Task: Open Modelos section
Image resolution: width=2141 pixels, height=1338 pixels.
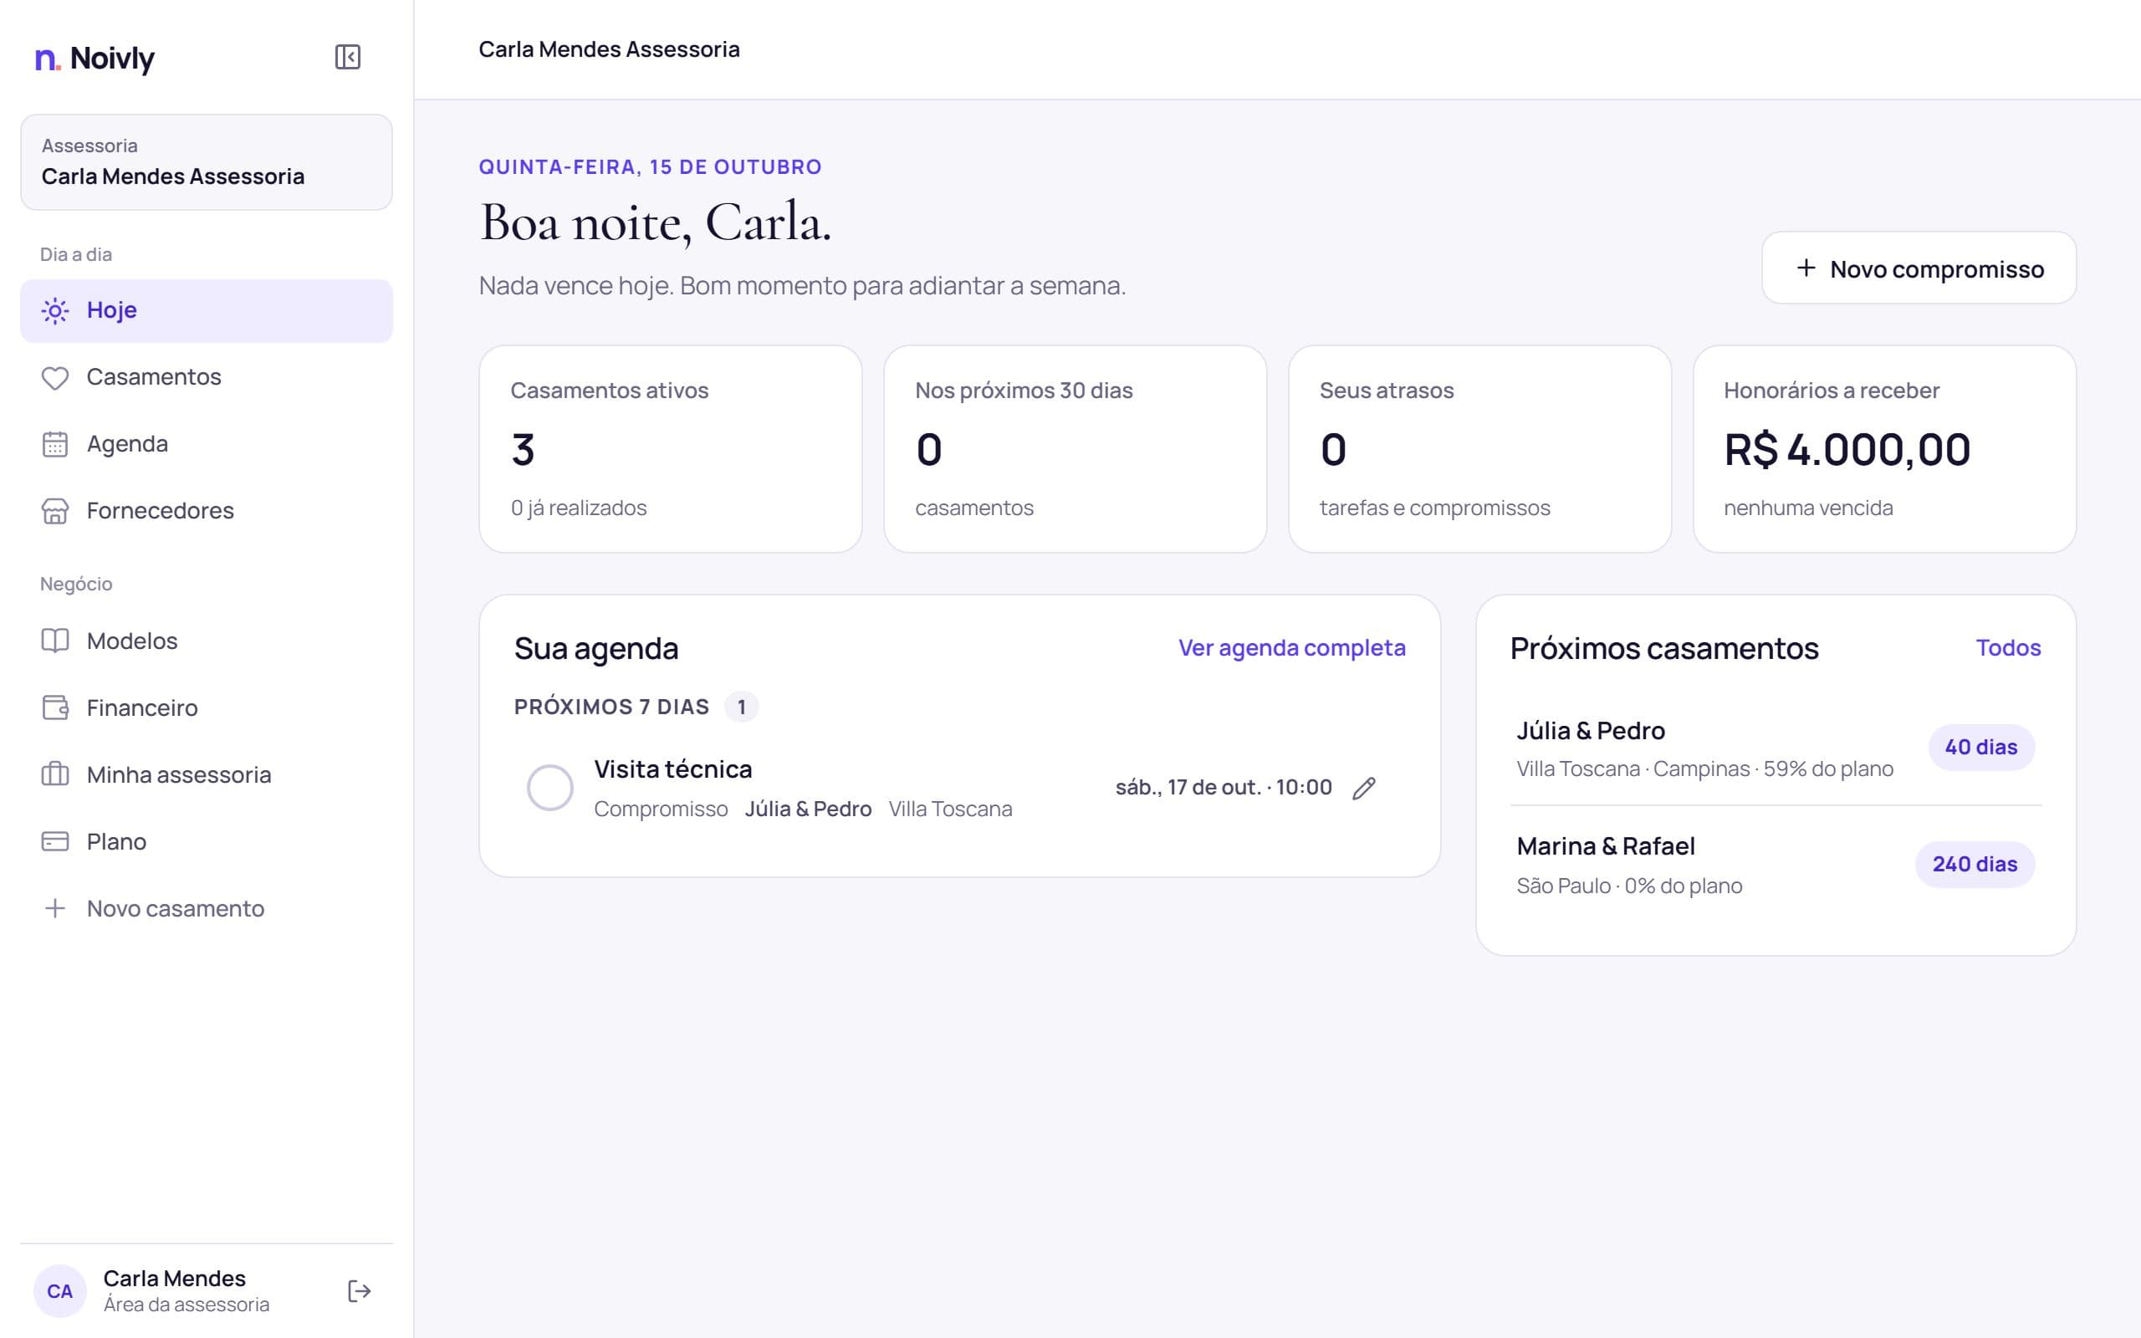Action: click(206, 641)
